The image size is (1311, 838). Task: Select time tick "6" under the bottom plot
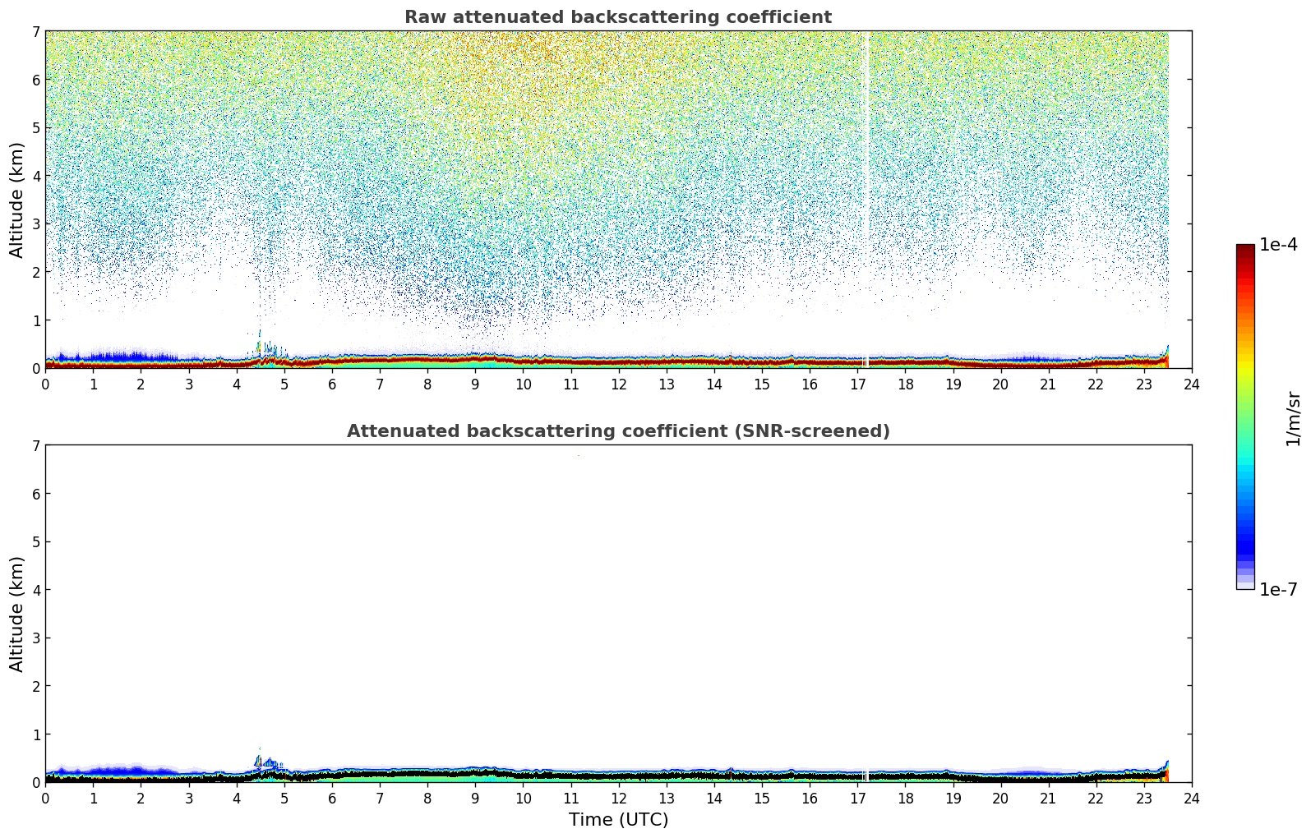332,798
